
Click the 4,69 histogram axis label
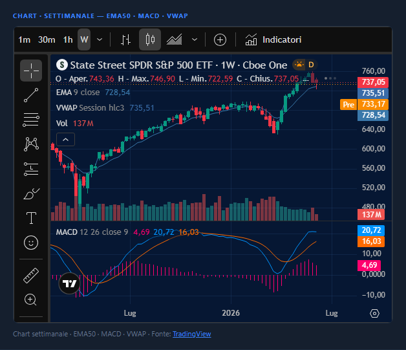coord(369,265)
